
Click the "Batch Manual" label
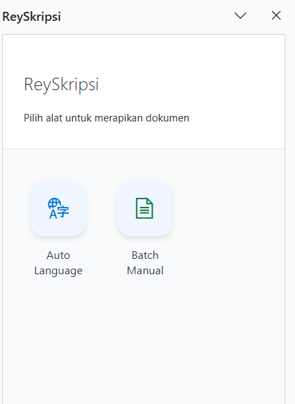pyautogui.click(x=145, y=263)
